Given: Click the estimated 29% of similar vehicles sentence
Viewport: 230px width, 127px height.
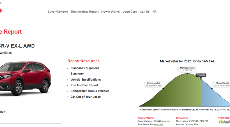Looking at the screenshot, I should click(185, 110).
